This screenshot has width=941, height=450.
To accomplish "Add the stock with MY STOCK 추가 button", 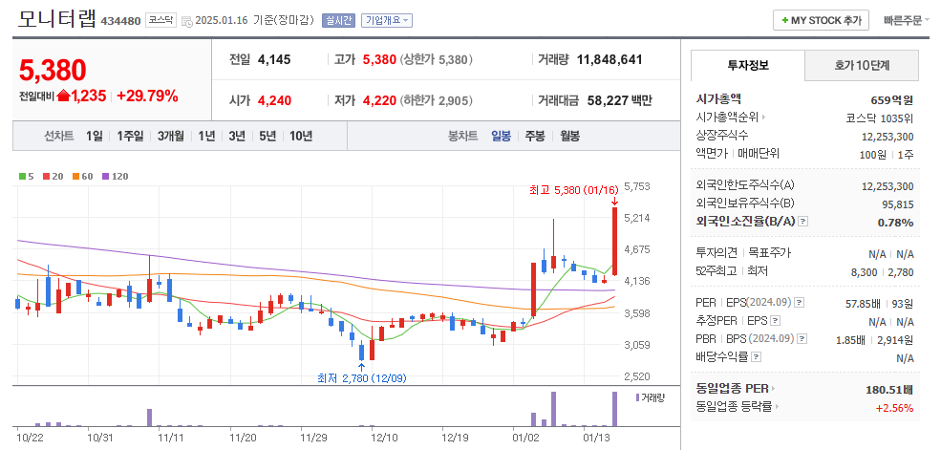I will [821, 20].
